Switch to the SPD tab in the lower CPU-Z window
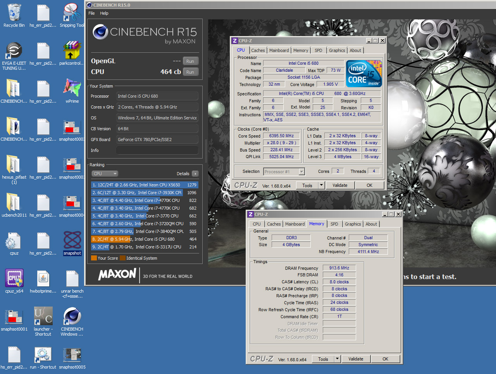496x374 pixels. 334,224
